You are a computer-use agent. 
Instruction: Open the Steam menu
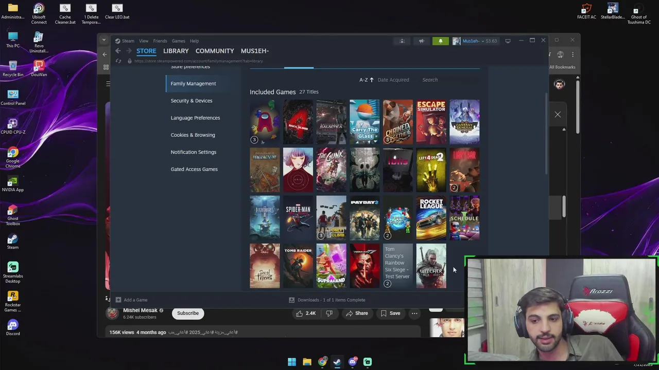point(128,41)
